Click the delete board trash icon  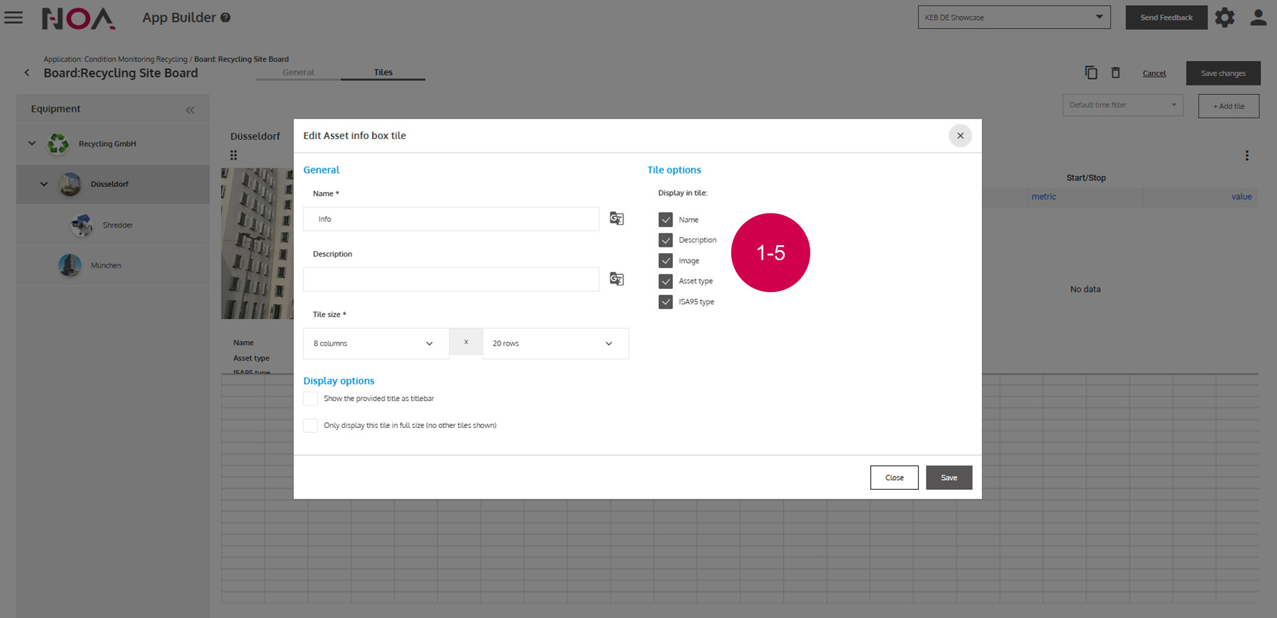point(1115,73)
